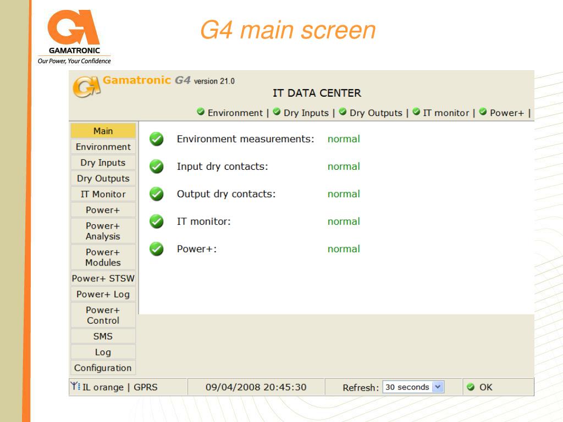Click normal status of Environment measurements

click(x=344, y=139)
